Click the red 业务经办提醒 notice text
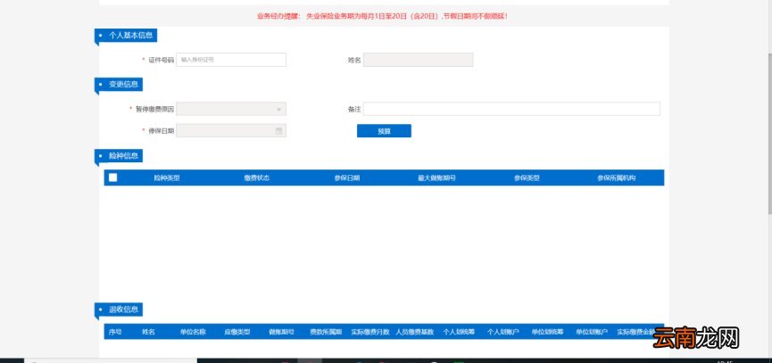This screenshot has width=772, height=363. point(382,16)
